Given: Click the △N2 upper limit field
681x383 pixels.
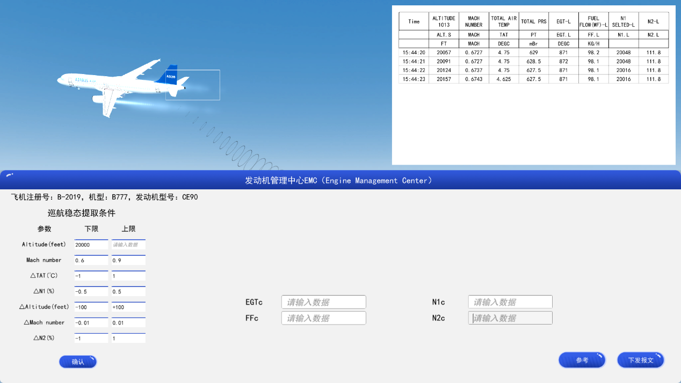Looking at the screenshot, I should click(x=128, y=338).
